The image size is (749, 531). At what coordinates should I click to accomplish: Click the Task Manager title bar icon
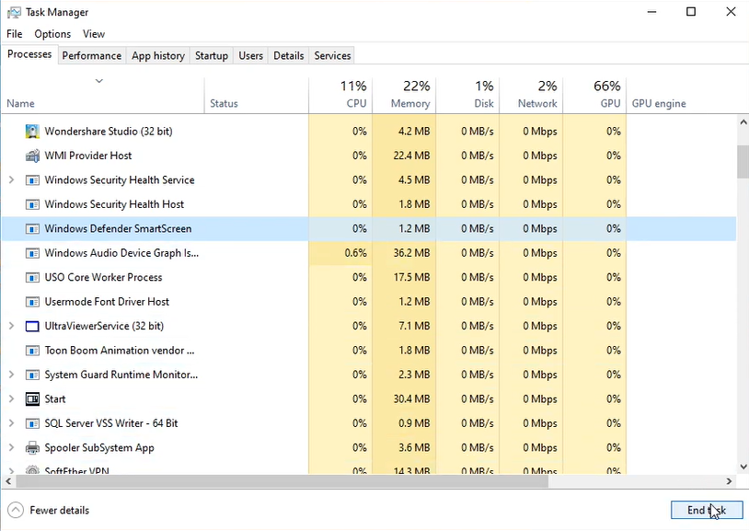click(x=14, y=13)
